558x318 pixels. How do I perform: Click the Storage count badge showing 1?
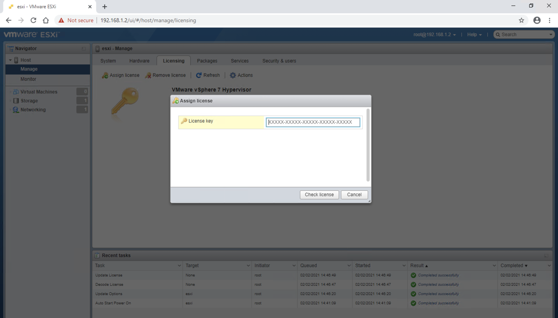tap(82, 100)
